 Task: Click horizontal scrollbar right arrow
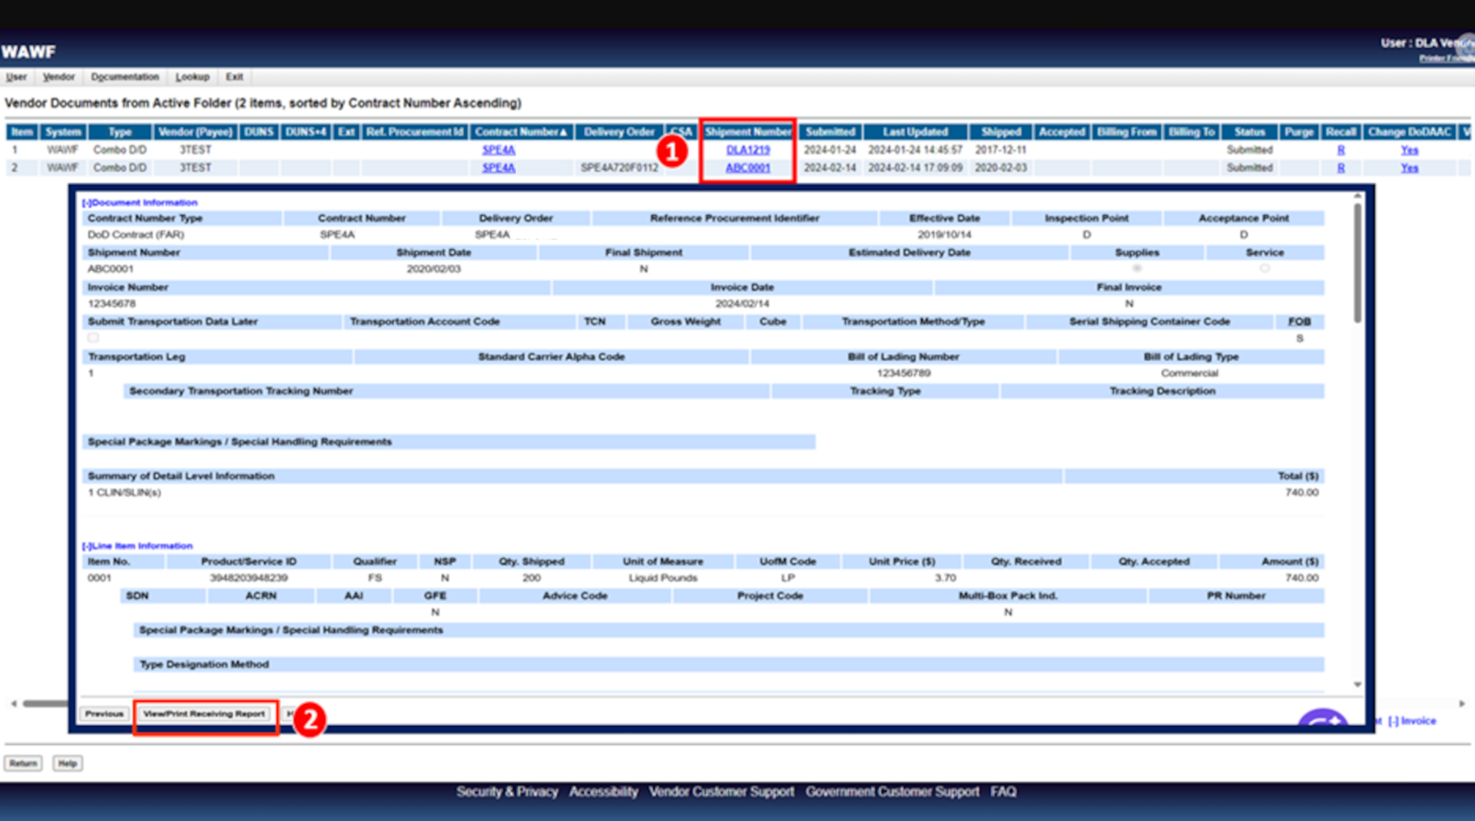pyautogui.click(x=1462, y=703)
